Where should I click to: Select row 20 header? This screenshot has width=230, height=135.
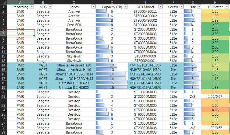pyautogui.click(x=3, y=92)
